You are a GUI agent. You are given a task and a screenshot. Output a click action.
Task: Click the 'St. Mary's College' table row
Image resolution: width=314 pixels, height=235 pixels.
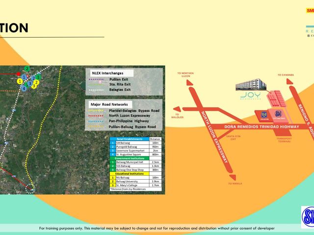pos(135,185)
